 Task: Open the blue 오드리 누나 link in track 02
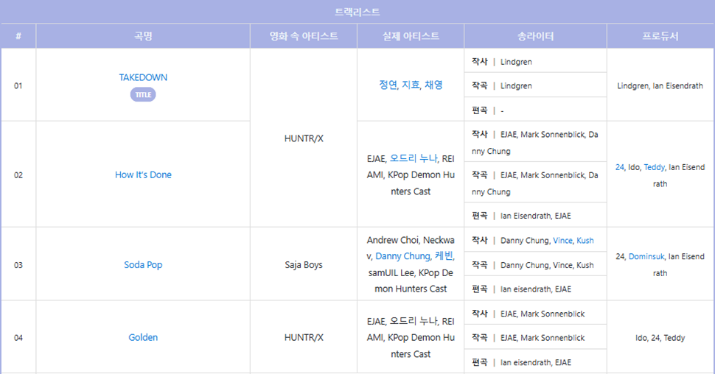(x=413, y=158)
